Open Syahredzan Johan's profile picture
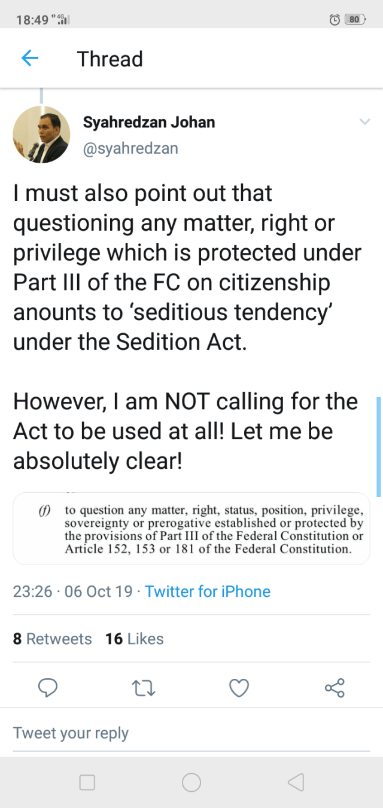This screenshot has height=808, width=383. [x=41, y=135]
